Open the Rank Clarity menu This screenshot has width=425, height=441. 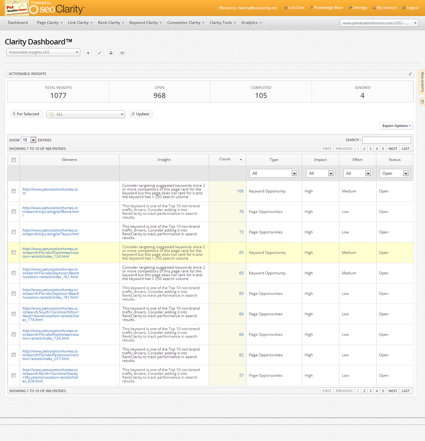[111, 23]
